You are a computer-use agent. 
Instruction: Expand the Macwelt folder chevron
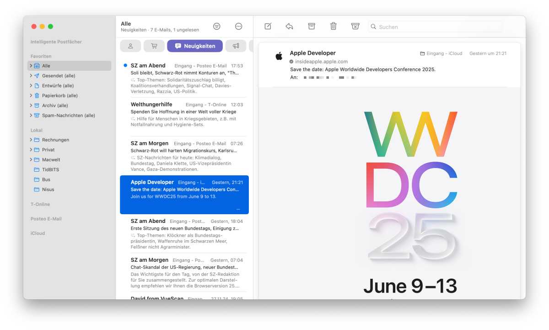pos(31,160)
